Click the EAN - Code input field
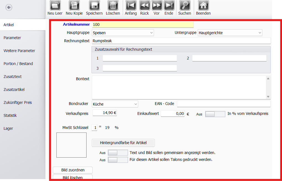The width and height of the screenshot is (282, 181). pyautogui.click(x=224, y=104)
